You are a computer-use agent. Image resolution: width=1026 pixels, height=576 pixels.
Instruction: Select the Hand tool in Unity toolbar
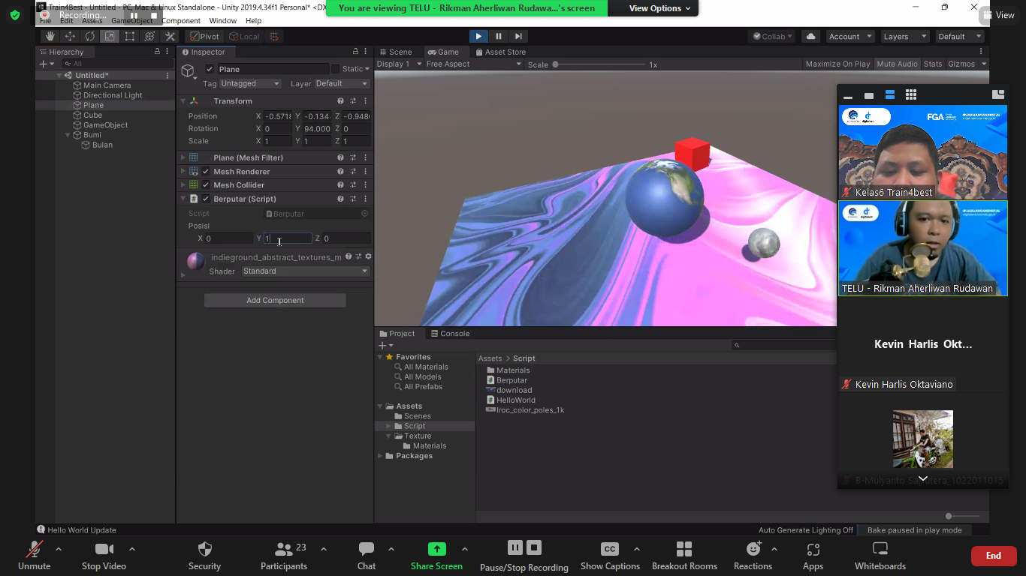[50, 36]
